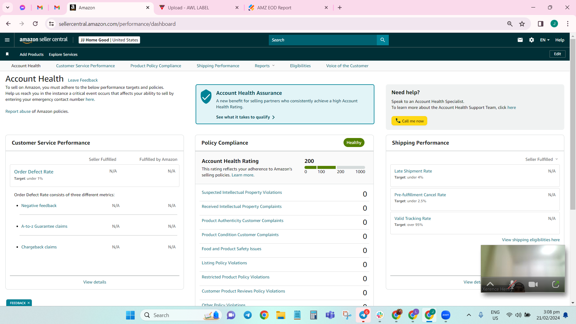Viewport: 576px width, 324px height.
Task: Click the Amazon Seller Central logo
Action: (x=43, y=40)
